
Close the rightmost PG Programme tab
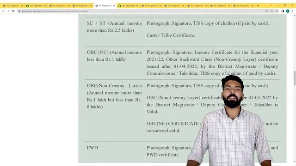252,6
